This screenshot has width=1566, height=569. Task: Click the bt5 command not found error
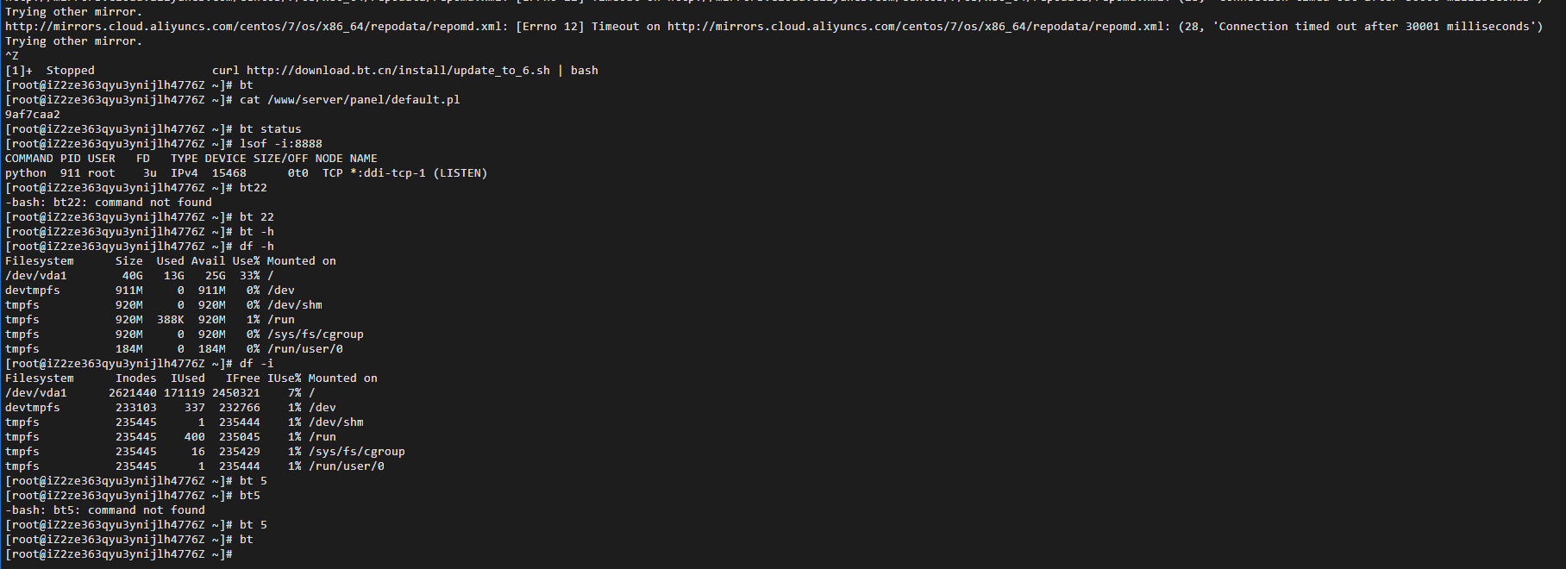click(105, 510)
